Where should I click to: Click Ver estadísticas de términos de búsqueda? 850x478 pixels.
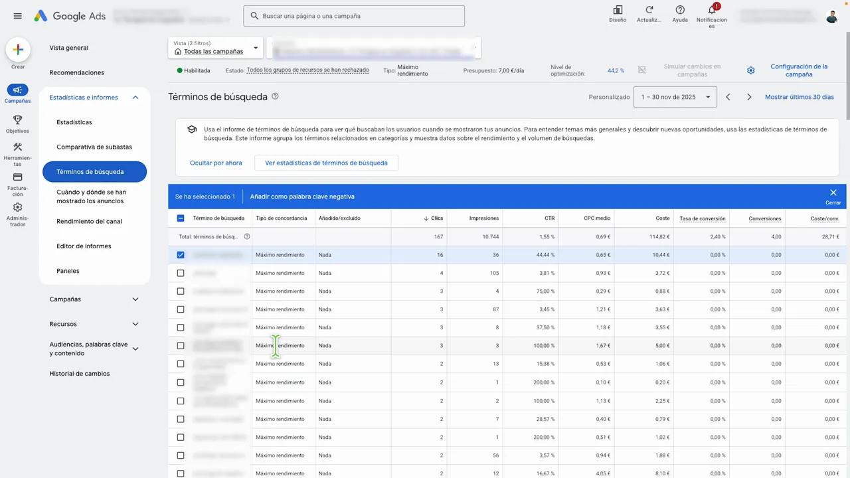point(326,163)
